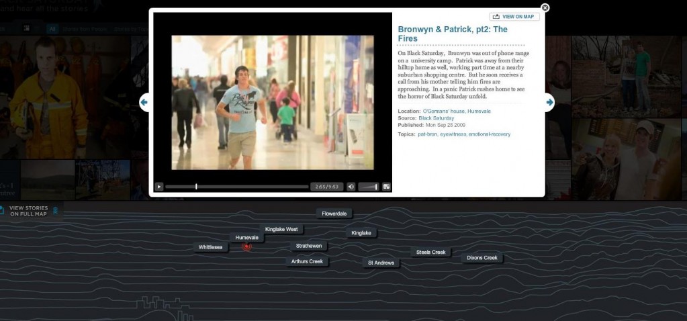Click the View on Map button
The image size is (687, 321).
514,17
